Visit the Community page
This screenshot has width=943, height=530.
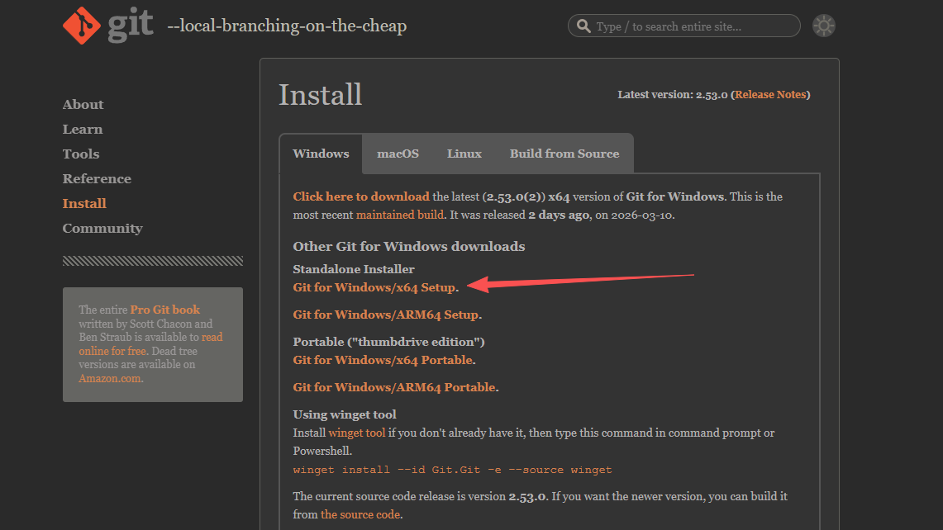click(x=102, y=229)
